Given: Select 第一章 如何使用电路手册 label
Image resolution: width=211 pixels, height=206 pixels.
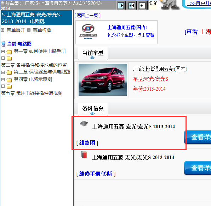Looking at the screenshot, I should pos(40,51).
